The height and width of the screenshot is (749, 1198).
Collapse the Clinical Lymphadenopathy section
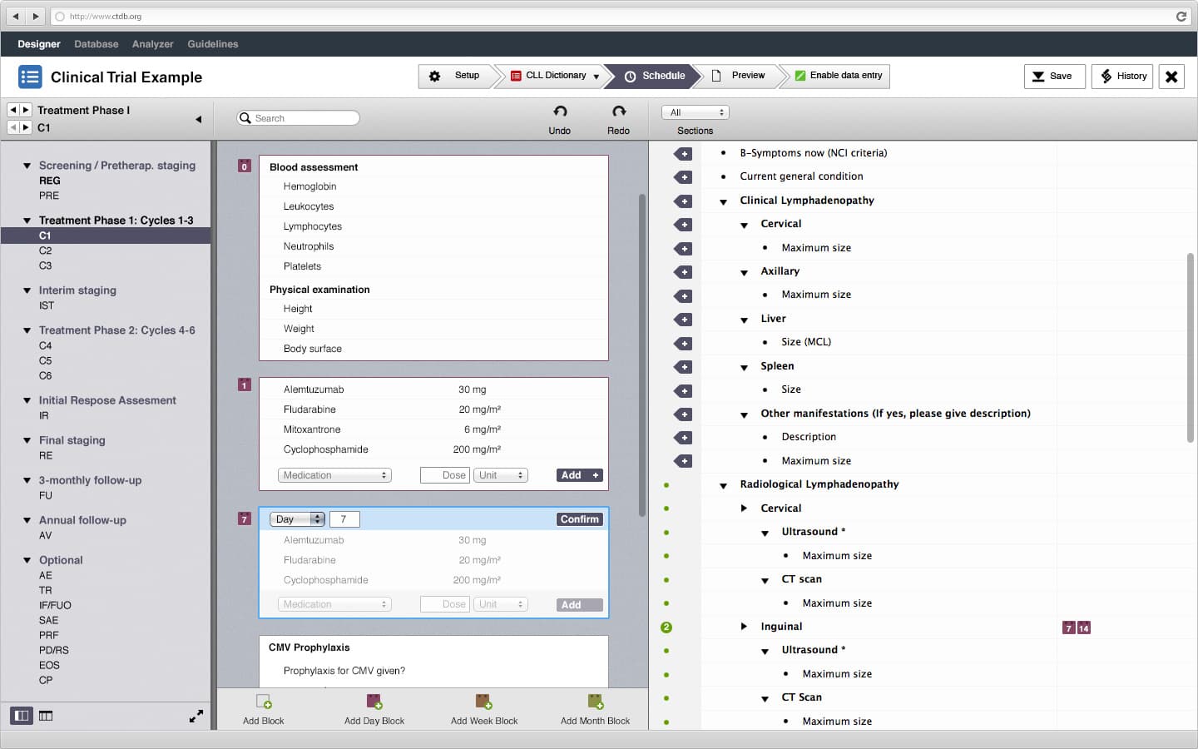(723, 201)
